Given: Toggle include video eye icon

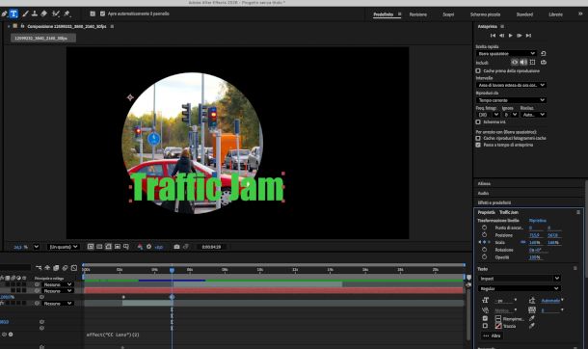Looking at the screenshot, I should tap(515, 63).
